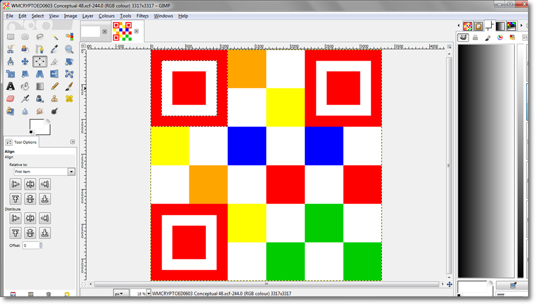Switch to the colour Wheel selector
536x305 pixels.
(500, 38)
